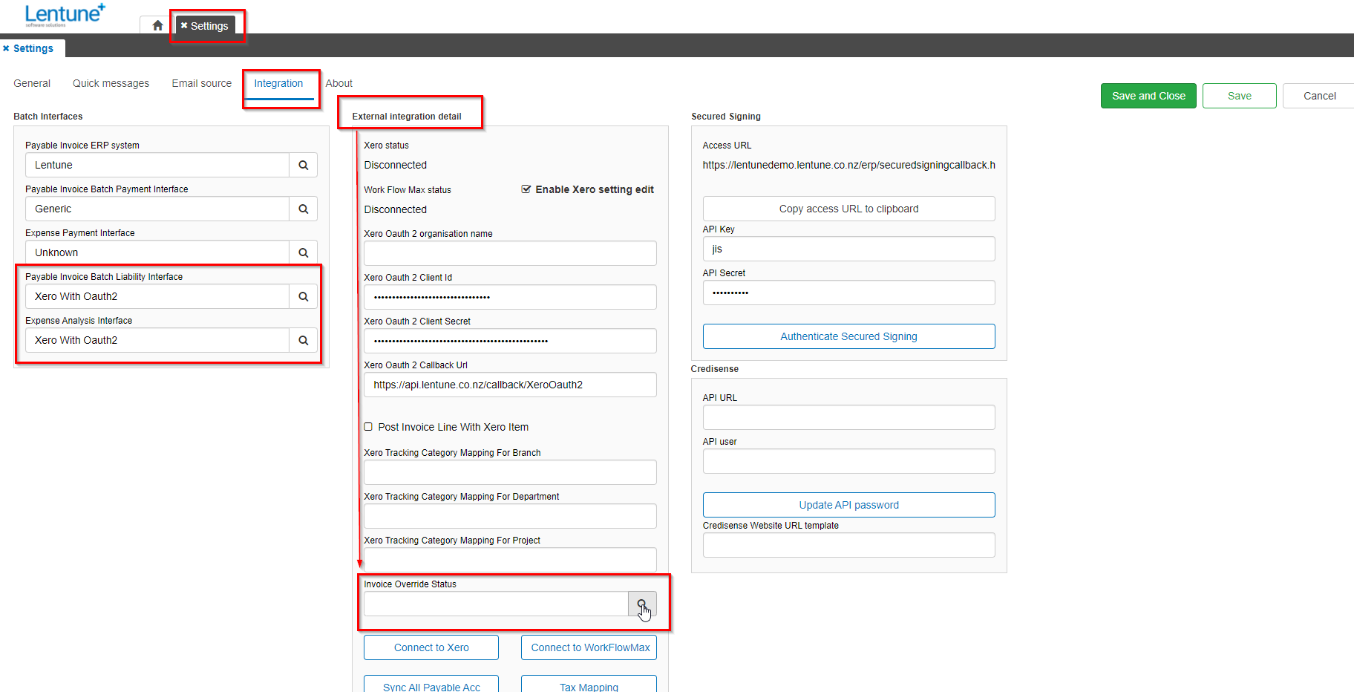
Task: Click Expense Payment Interface field Unknown
Action: click(157, 252)
